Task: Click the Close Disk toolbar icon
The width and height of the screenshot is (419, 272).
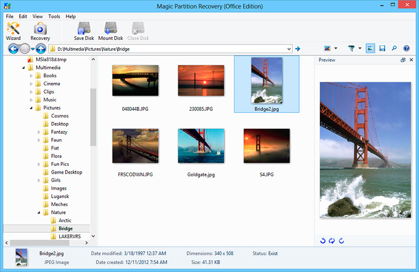Action: pos(138,31)
